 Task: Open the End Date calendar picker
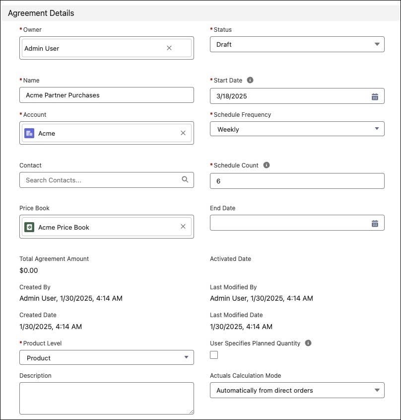pyautogui.click(x=375, y=223)
